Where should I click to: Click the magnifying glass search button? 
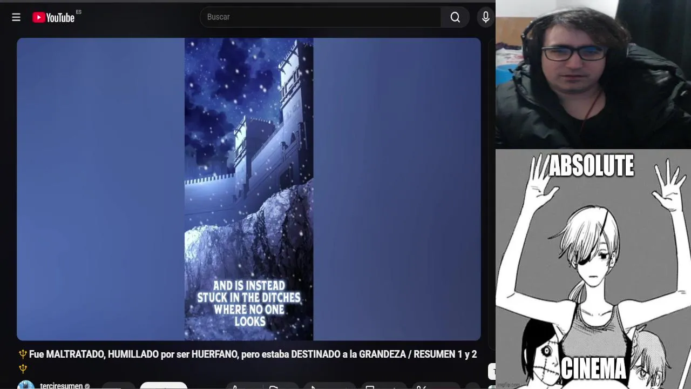(455, 17)
